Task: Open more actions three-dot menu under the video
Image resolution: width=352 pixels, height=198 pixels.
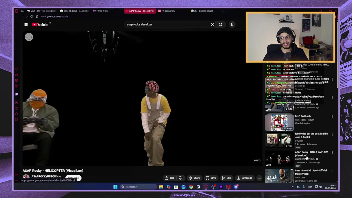Action: pos(259,178)
